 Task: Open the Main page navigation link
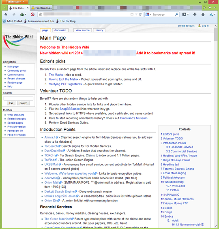pos(13,66)
